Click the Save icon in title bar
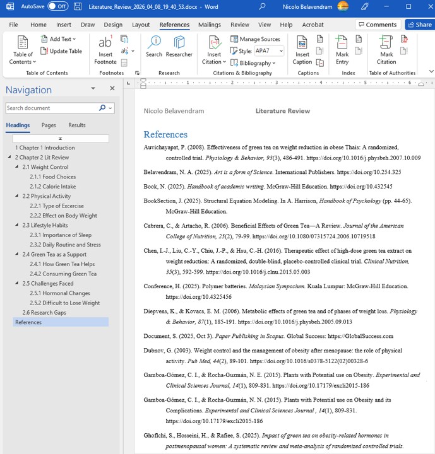 [x=78, y=6]
